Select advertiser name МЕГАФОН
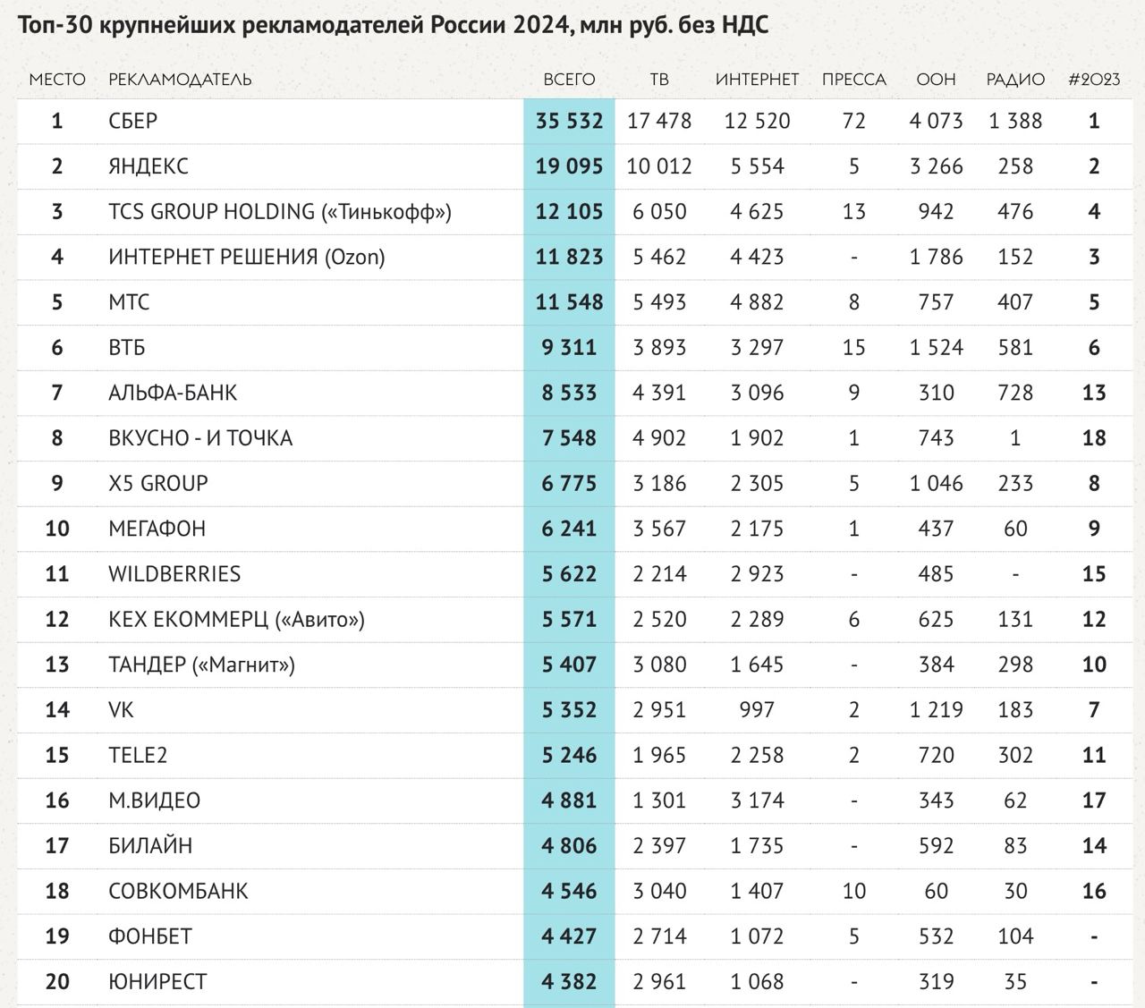The image size is (1145, 1008). 157,529
